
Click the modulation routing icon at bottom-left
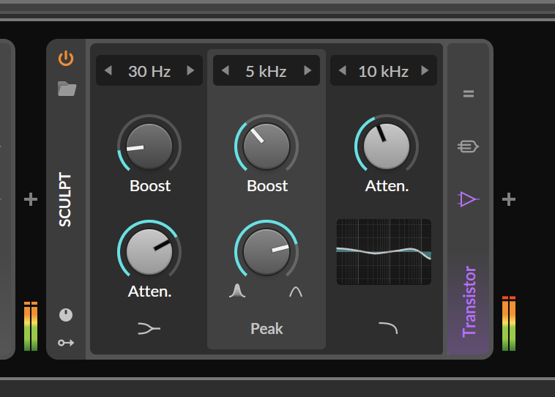tap(66, 342)
